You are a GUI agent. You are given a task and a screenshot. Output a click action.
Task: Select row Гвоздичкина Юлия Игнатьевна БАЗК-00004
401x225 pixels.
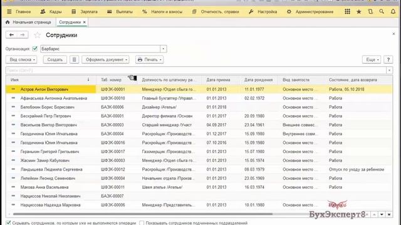(x=199, y=134)
